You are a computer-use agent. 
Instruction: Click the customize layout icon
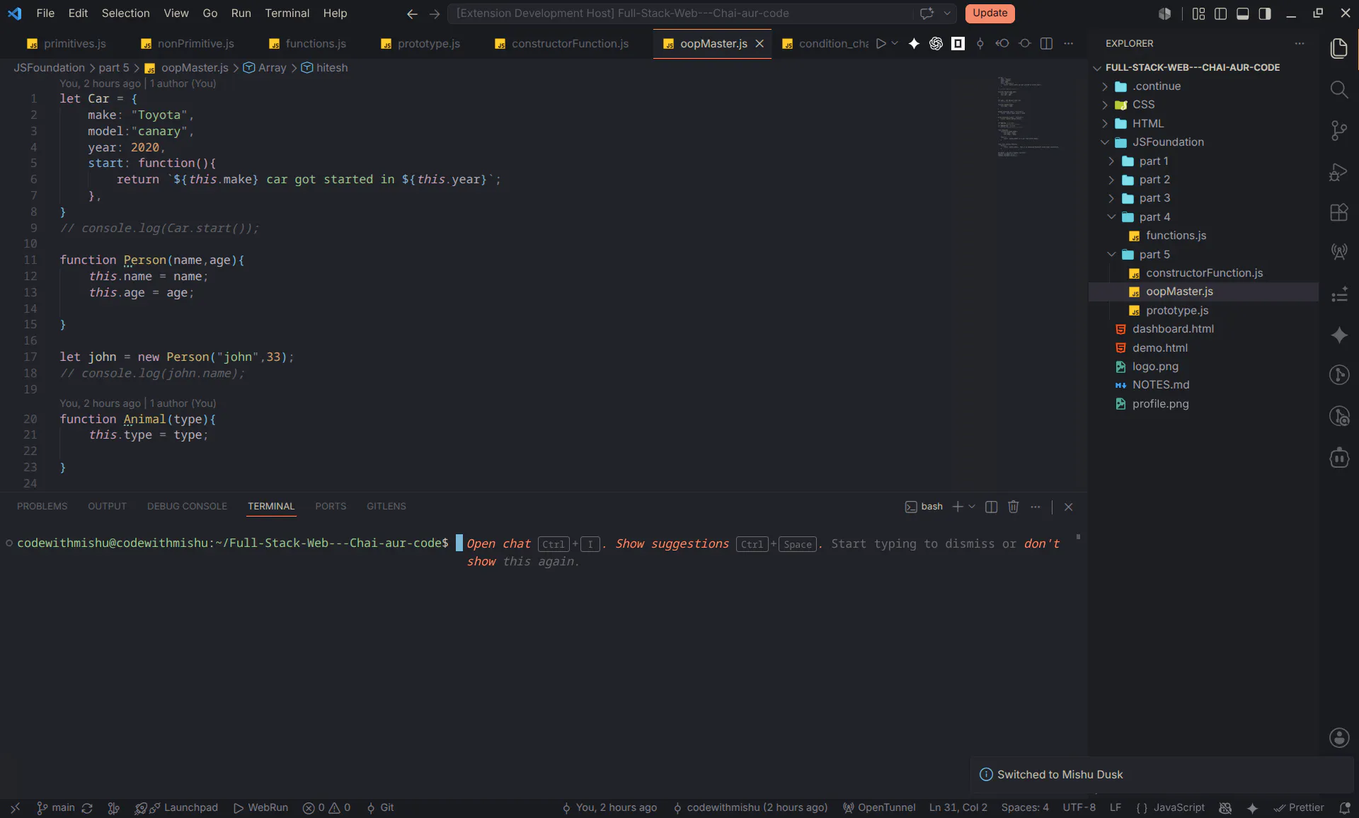[1198, 13]
